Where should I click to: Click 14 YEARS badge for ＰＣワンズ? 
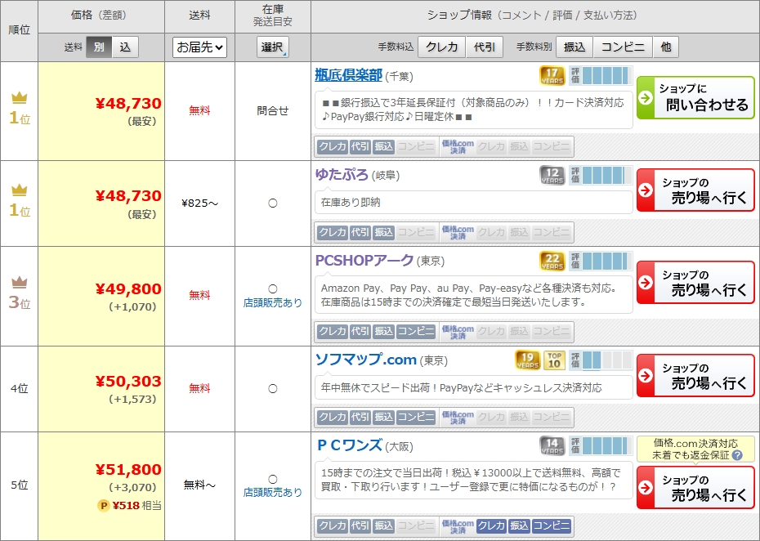[552, 445]
